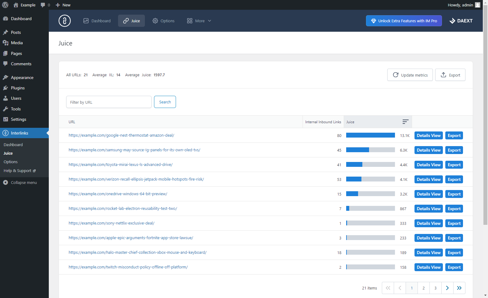Click Details View for google-nest-thermostat row
This screenshot has height=298, width=488.
[429, 135]
